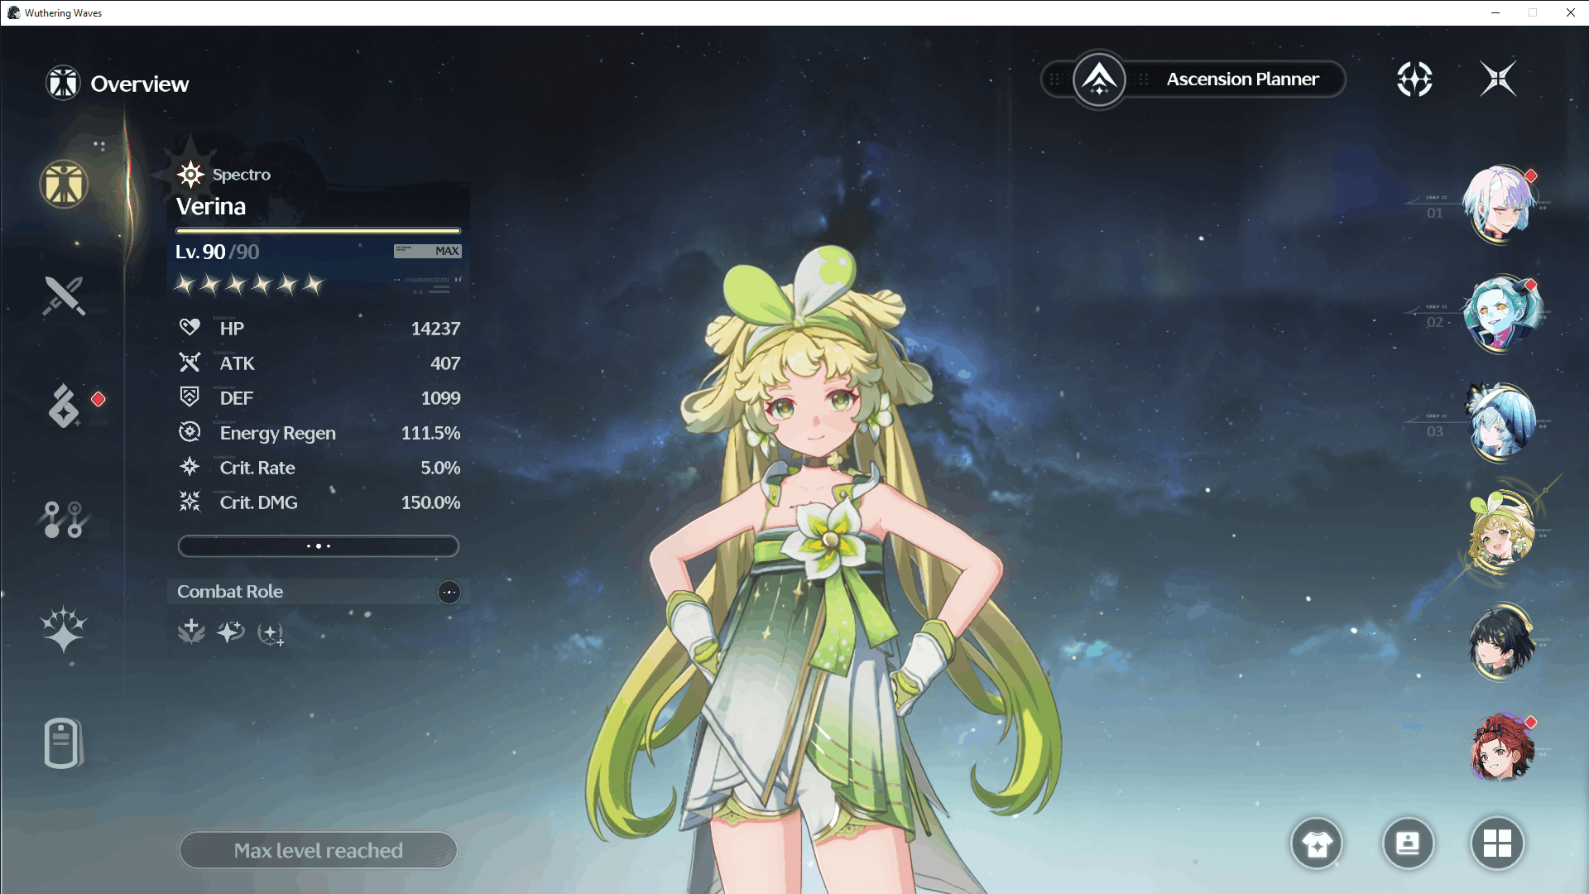Click the MAX level badge

[427, 251]
